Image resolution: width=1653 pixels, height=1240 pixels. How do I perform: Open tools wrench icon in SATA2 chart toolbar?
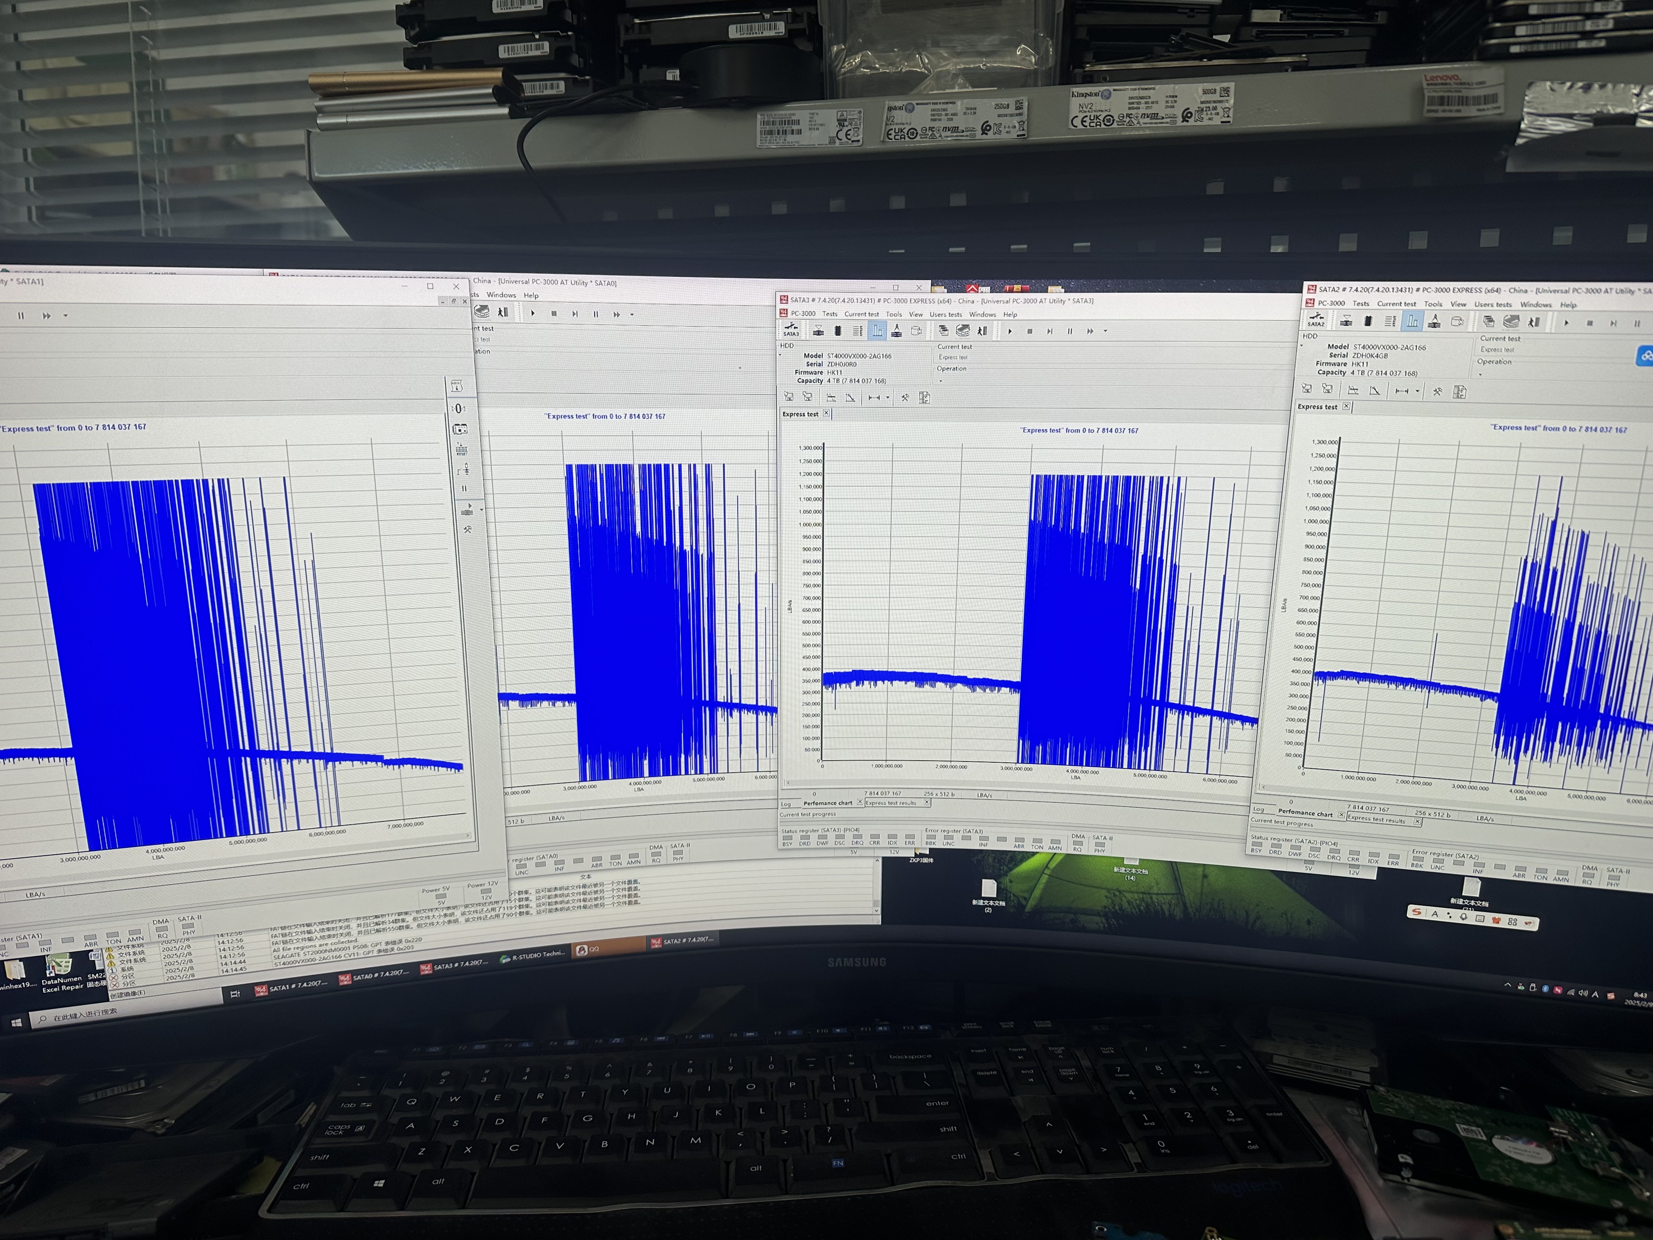pos(1437,391)
